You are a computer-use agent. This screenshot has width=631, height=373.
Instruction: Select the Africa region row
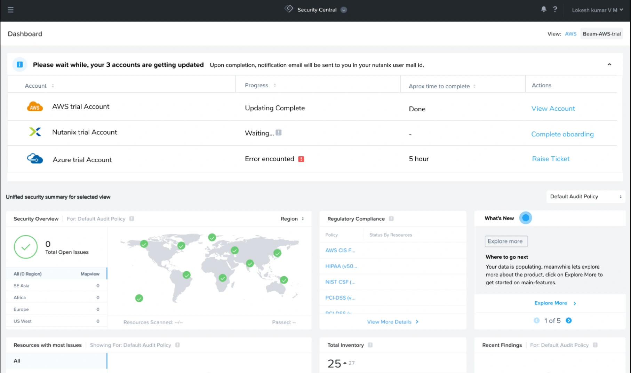click(57, 297)
